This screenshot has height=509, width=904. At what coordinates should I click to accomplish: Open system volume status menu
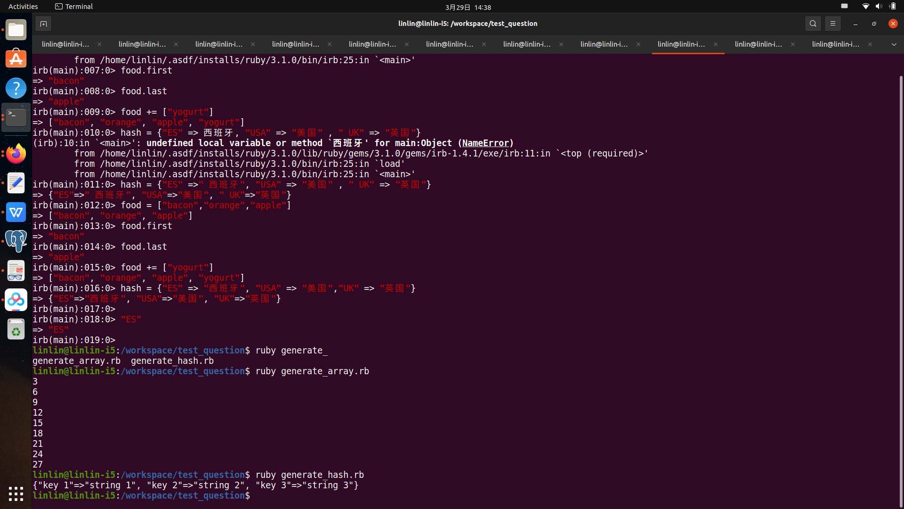pos(879,7)
